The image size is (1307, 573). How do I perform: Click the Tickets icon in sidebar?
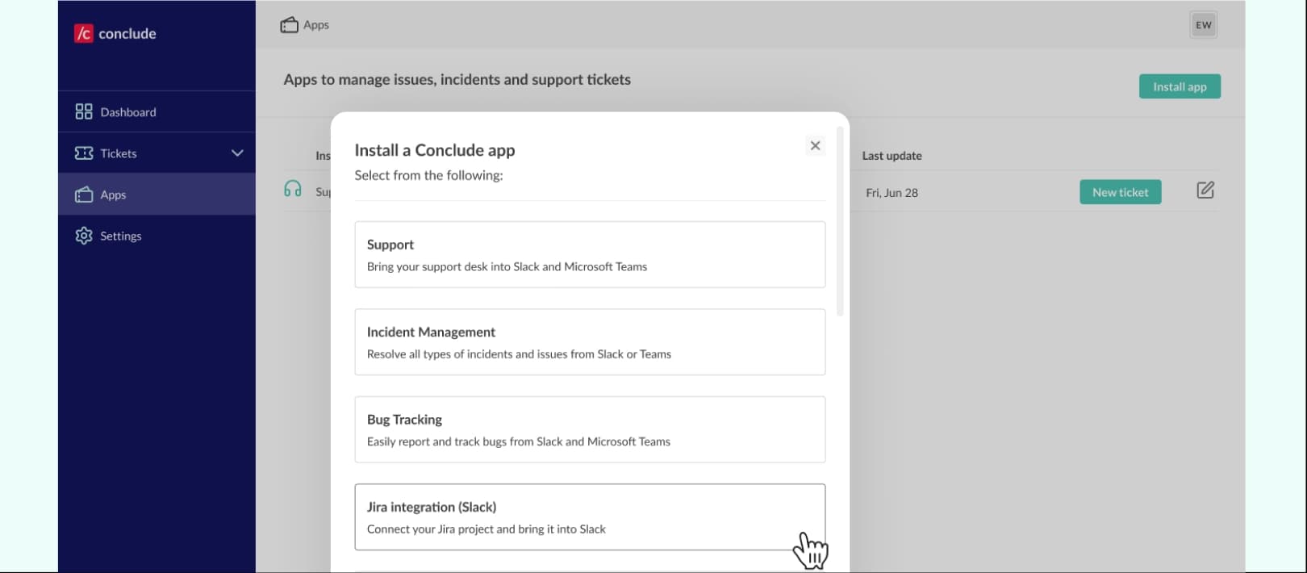click(x=84, y=153)
